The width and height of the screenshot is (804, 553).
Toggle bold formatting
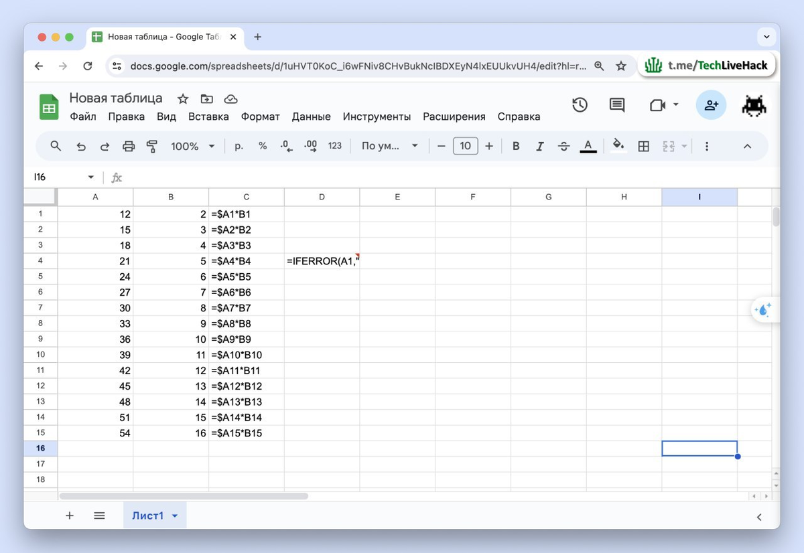pos(516,146)
